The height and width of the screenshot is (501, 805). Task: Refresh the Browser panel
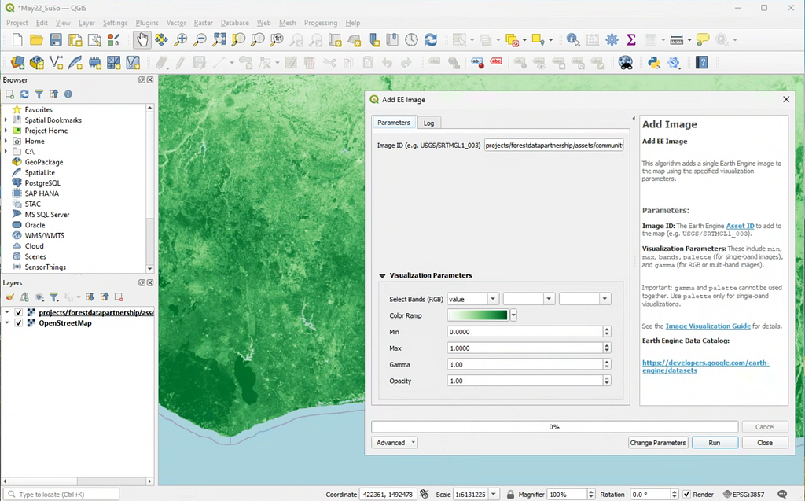pyautogui.click(x=24, y=94)
